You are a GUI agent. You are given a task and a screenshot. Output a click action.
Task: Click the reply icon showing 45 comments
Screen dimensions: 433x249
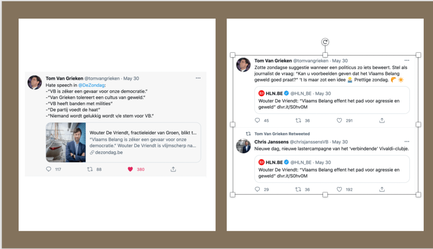[258, 120]
